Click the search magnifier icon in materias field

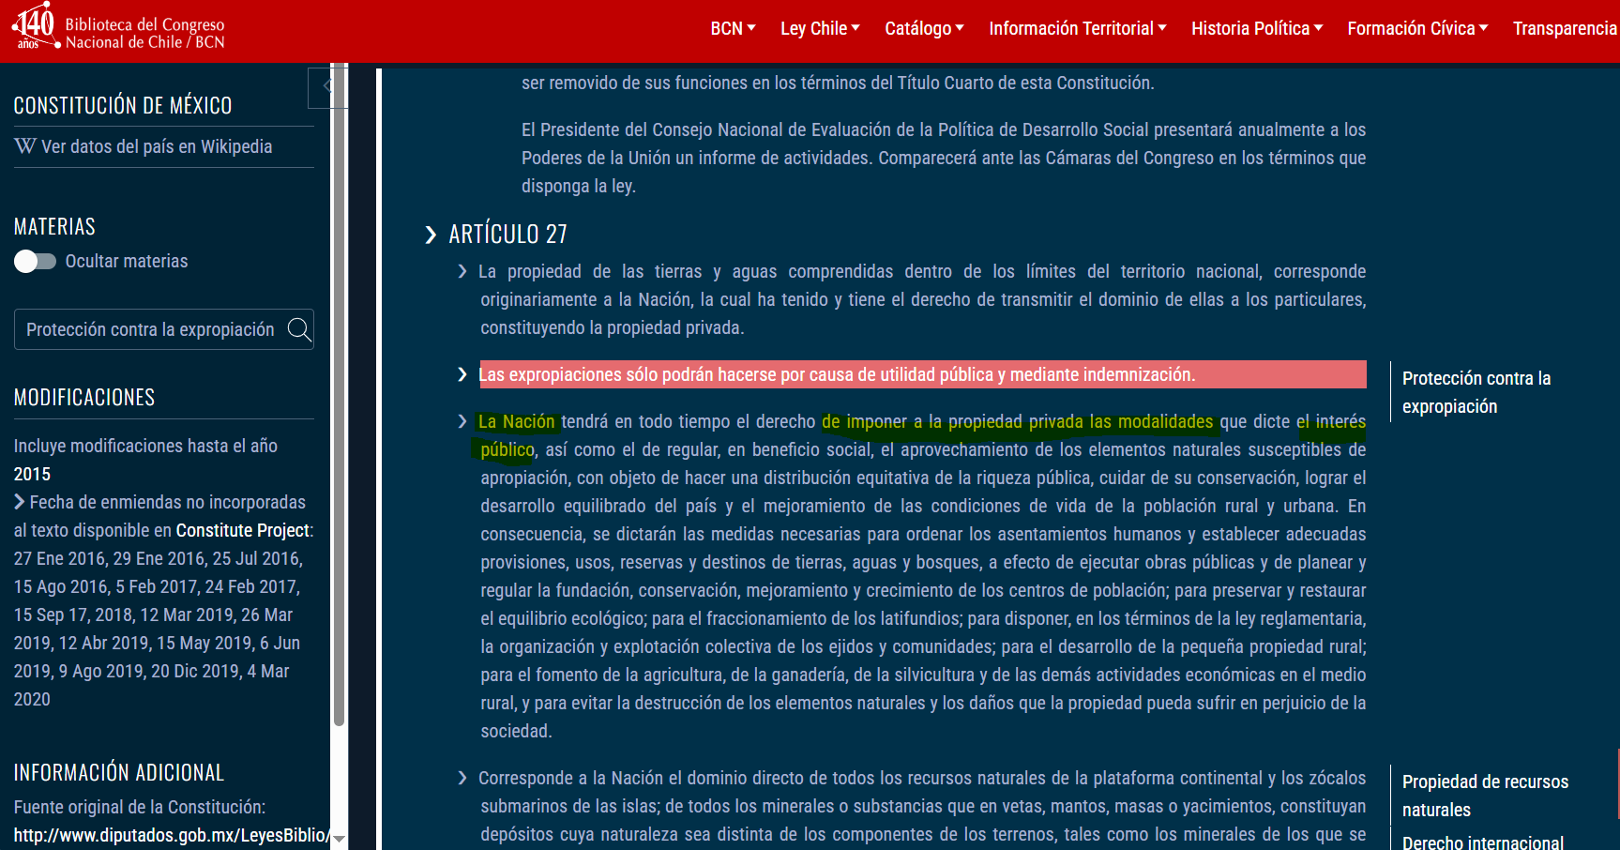pos(299,329)
